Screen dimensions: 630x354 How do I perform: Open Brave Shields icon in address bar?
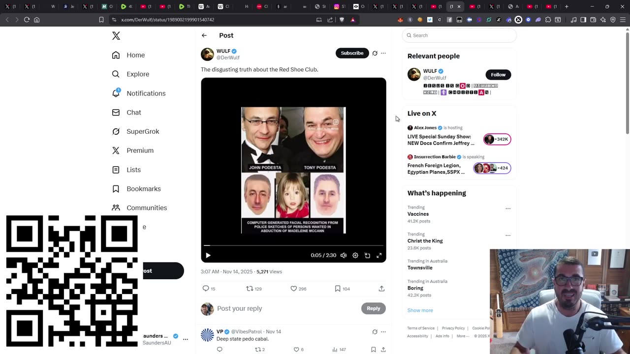click(x=342, y=20)
